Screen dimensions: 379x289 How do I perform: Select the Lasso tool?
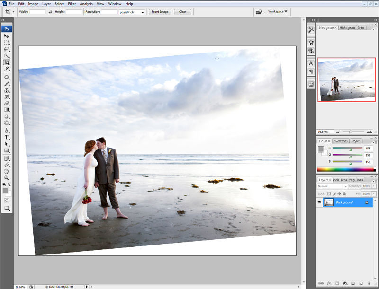click(x=7, y=49)
